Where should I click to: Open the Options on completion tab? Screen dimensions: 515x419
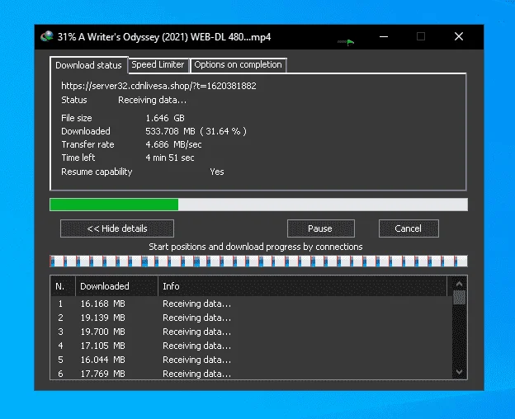(239, 64)
